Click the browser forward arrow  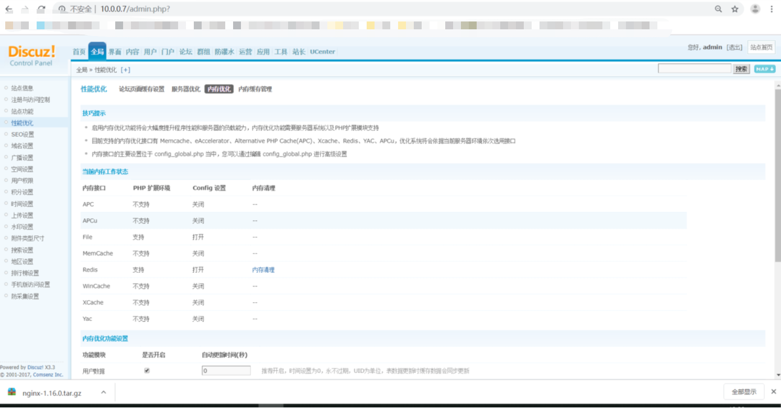click(25, 9)
